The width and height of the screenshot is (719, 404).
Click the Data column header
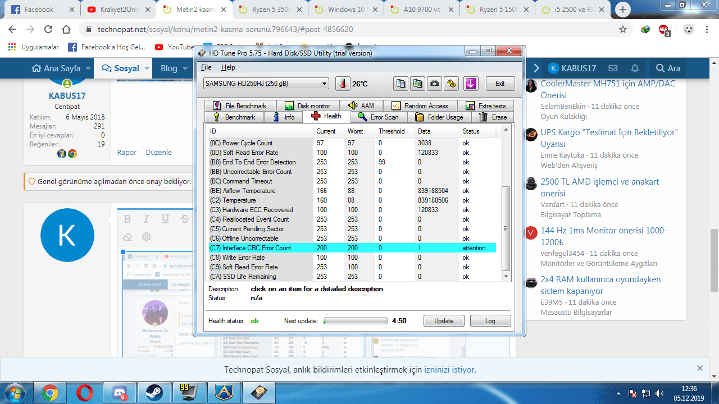[x=436, y=131]
